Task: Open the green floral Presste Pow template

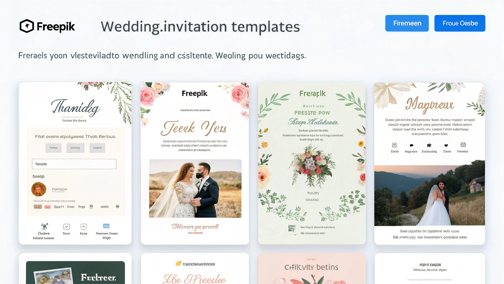Action: (312, 163)
